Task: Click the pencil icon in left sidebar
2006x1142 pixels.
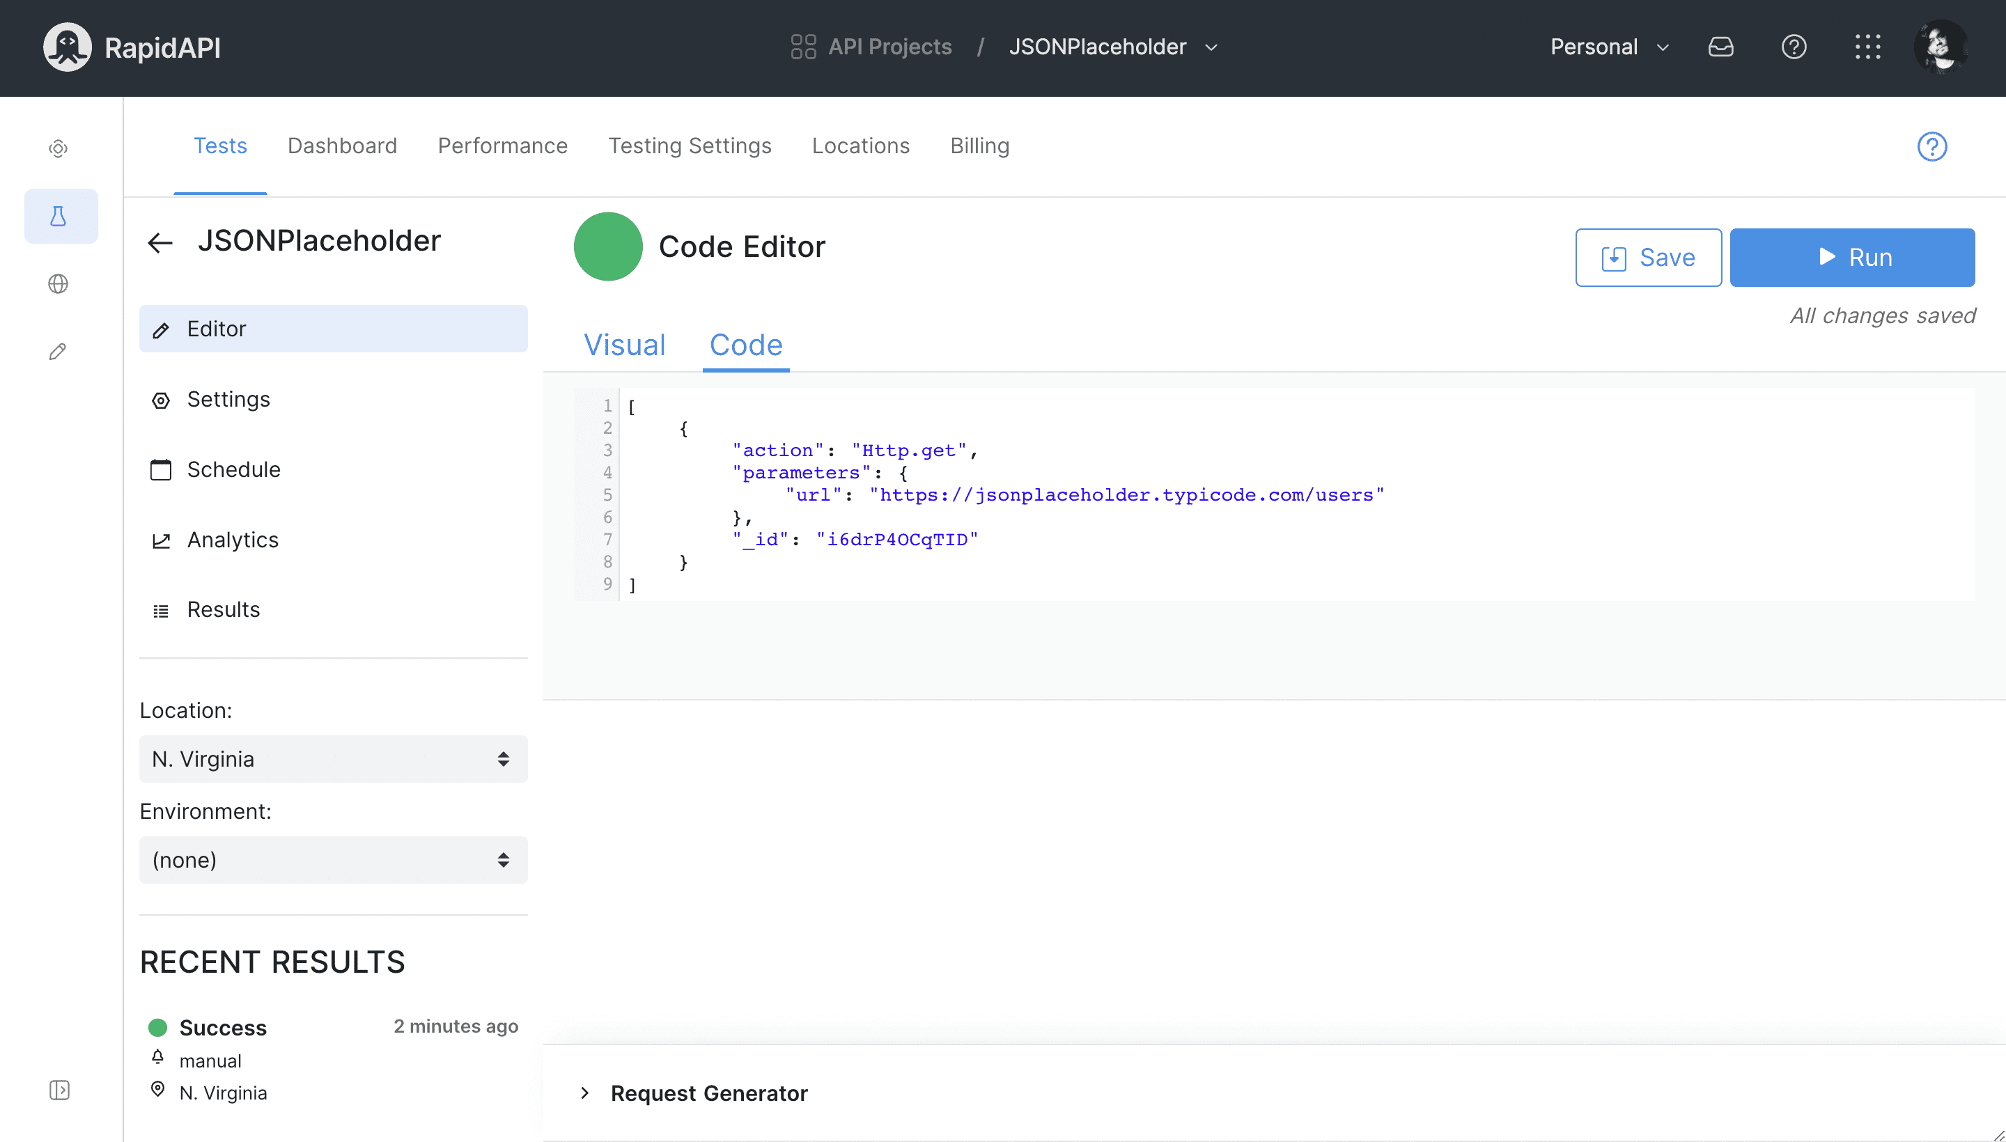Action: tap(58, 352)
